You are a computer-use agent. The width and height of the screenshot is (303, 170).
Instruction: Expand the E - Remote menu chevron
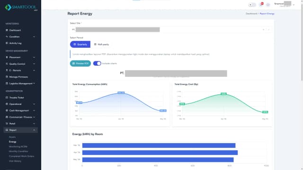34,70
